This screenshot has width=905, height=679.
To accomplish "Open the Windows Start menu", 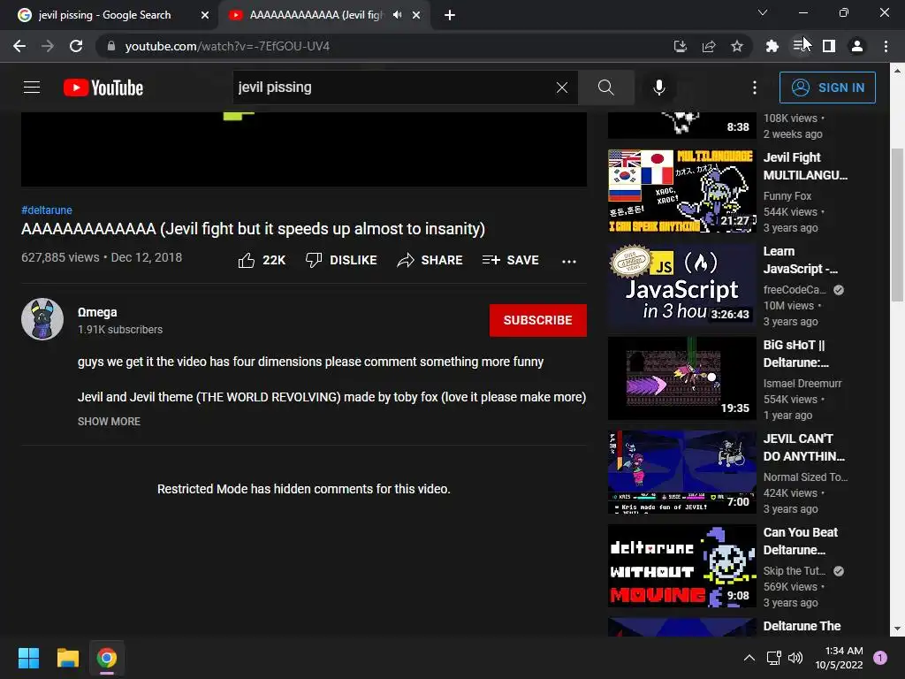I will pos(28,658).
